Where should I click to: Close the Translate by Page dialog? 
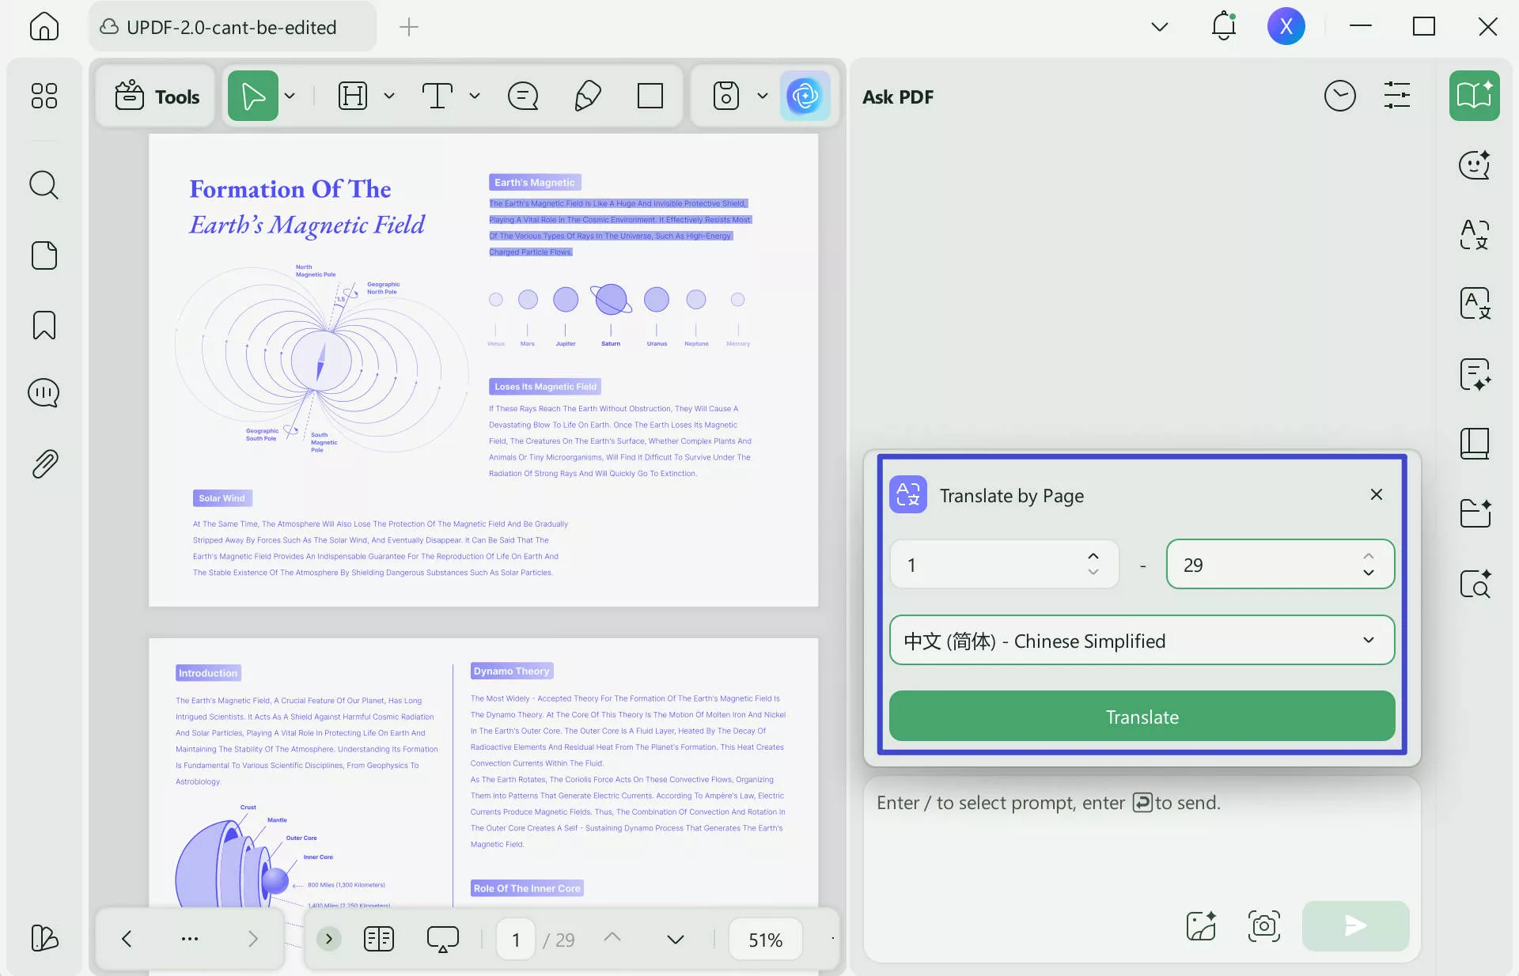[x=1376, y=494]
